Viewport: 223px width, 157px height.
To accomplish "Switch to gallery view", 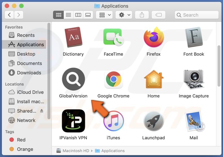I will (x=88, y=15).
